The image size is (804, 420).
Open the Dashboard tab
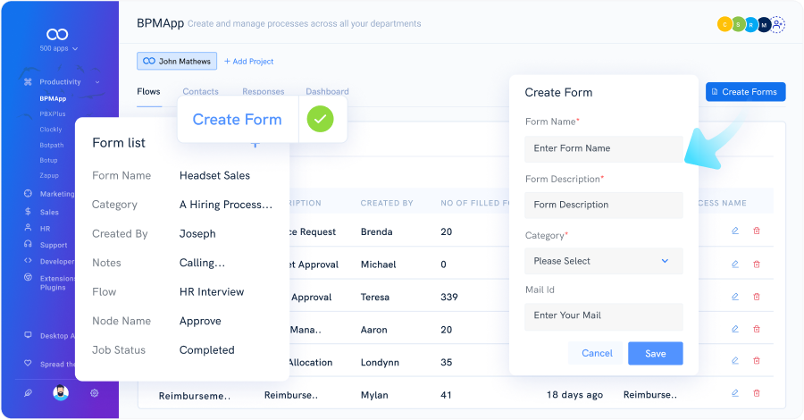(327, 91)
